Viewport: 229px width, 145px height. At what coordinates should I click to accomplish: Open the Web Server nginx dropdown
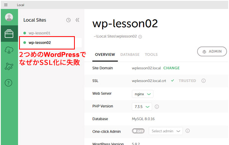coord(142,94)
